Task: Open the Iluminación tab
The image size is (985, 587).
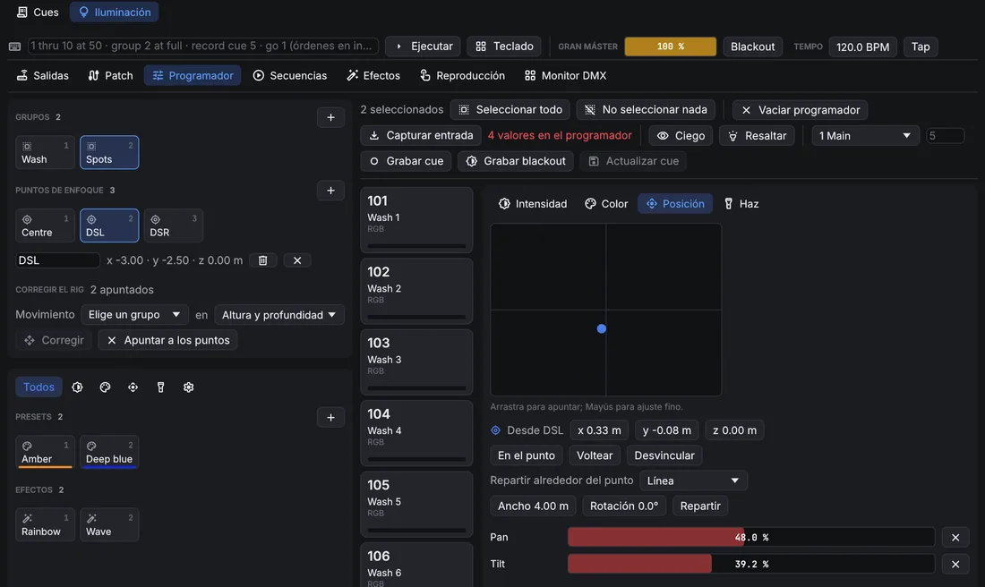Action: click(115, 12)
